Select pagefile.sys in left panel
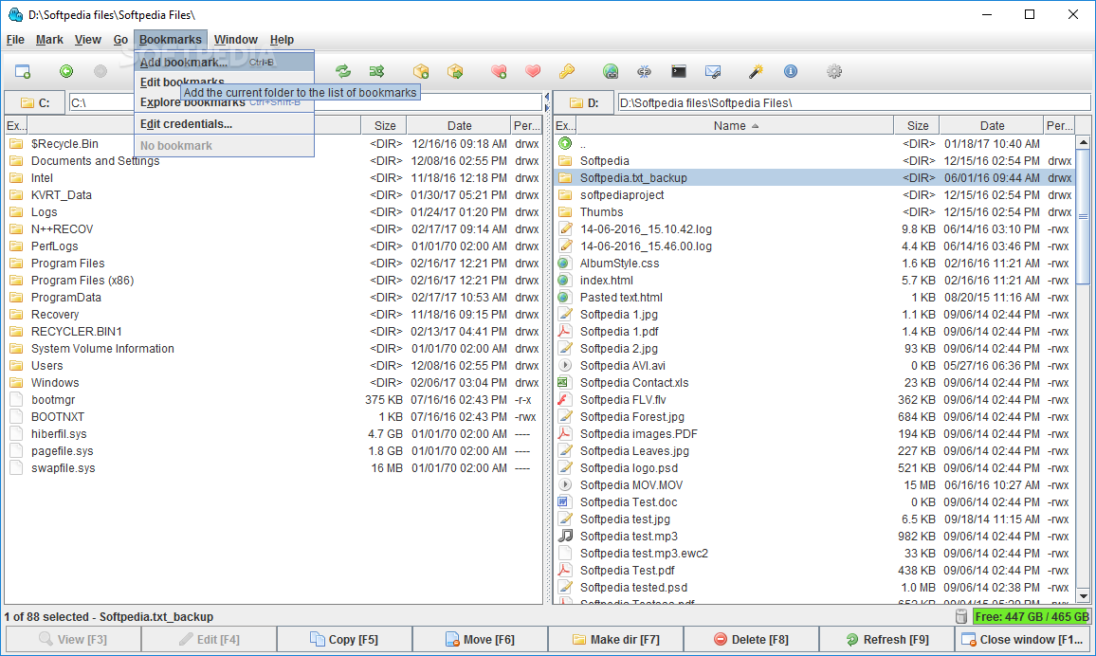1096x656 pixels. pos(273,450)
